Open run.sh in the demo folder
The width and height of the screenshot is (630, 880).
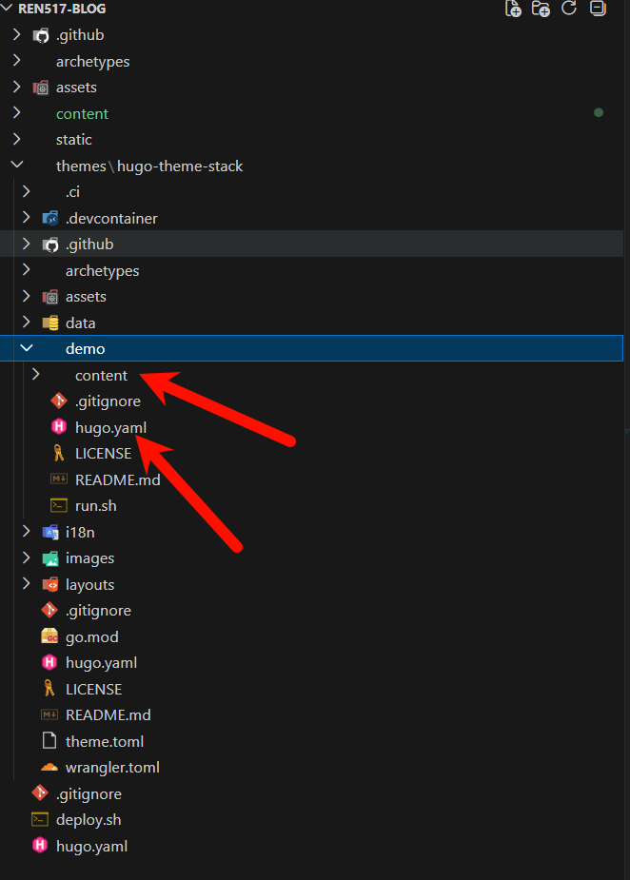(x=95, y=505)
